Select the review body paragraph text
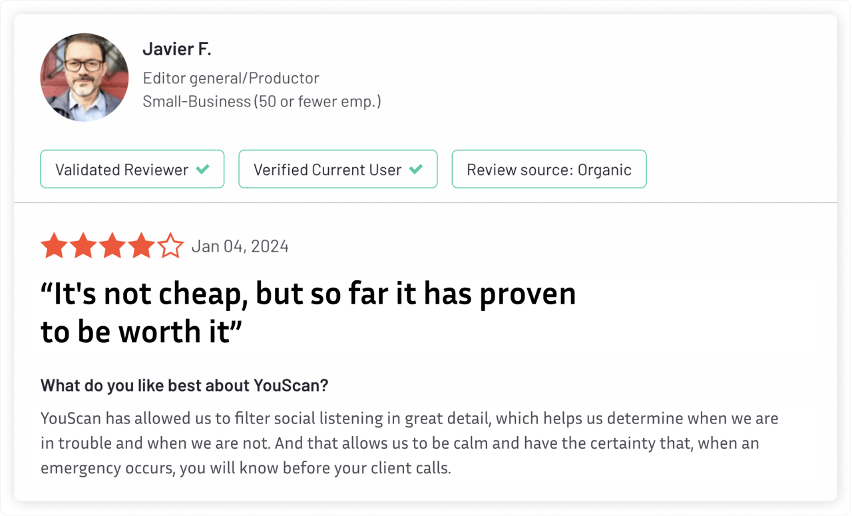852x516 pixels. 409,443
